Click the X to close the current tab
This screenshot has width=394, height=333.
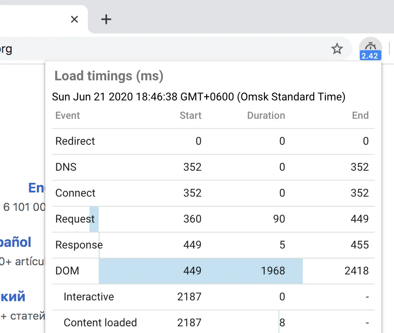click(74, 19)
